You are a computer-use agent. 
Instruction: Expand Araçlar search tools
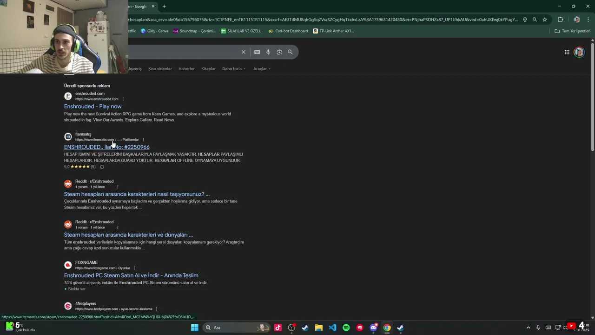262,69
